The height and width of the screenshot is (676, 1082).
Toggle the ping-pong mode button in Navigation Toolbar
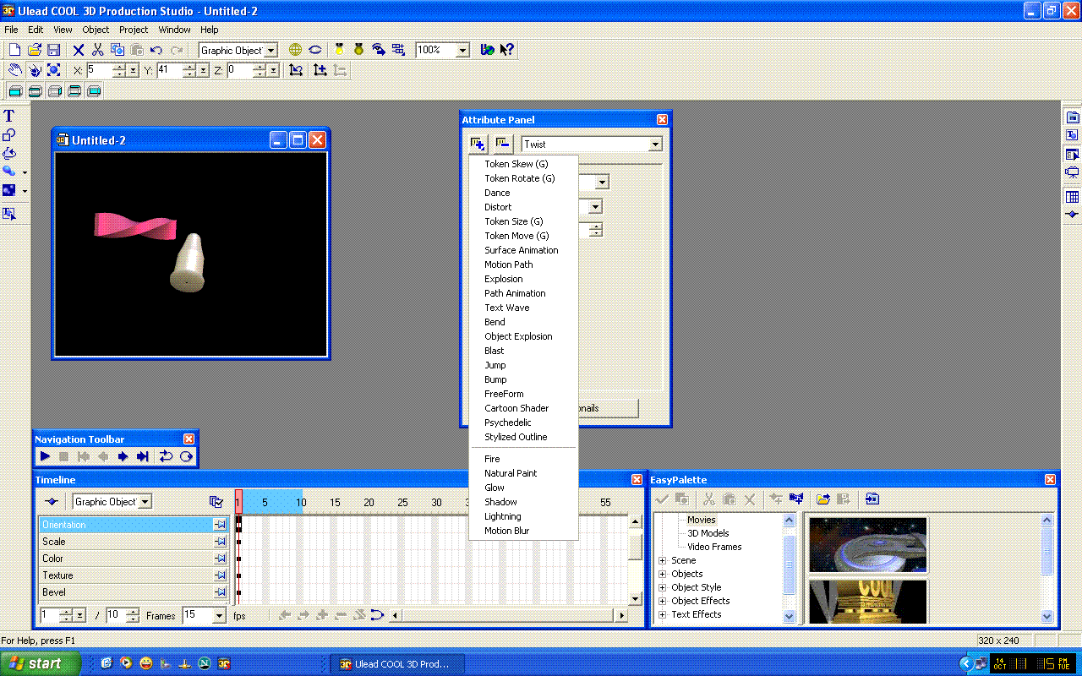point(186,456)
